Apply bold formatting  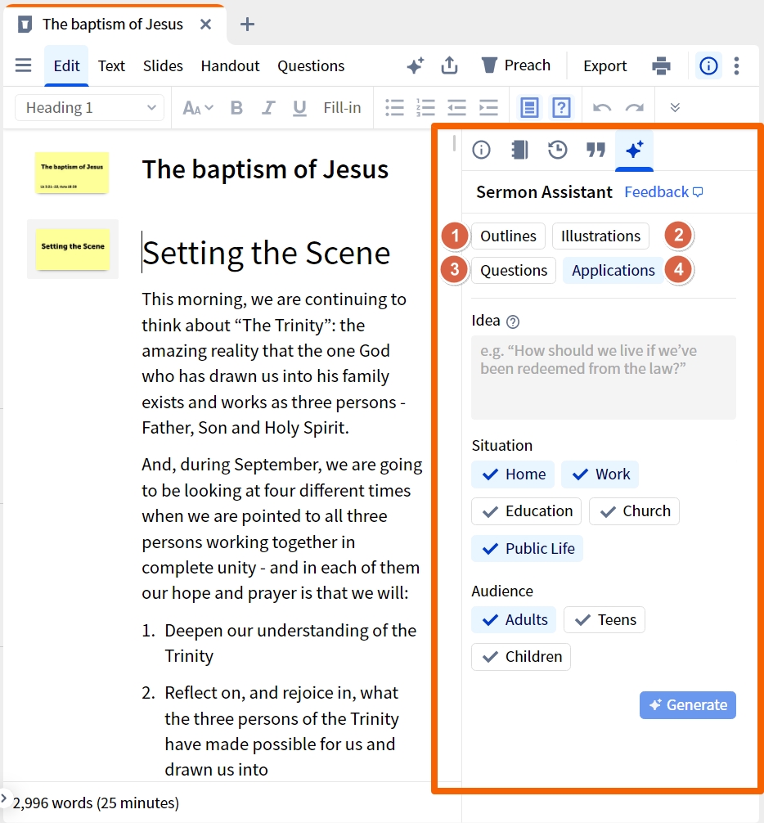click(236, 108)
